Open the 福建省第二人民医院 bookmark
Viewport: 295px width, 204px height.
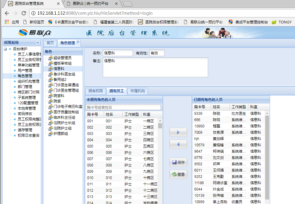coord(114,22)
